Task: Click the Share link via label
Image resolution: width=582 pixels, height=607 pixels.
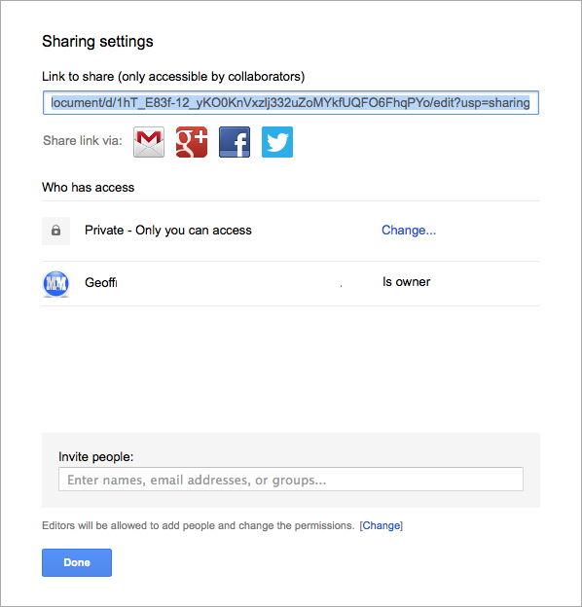Action: coord(83,140)
